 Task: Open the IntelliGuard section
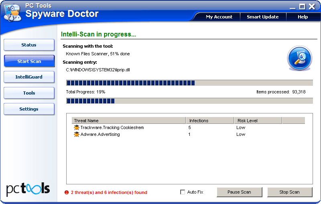click(29, 77)
